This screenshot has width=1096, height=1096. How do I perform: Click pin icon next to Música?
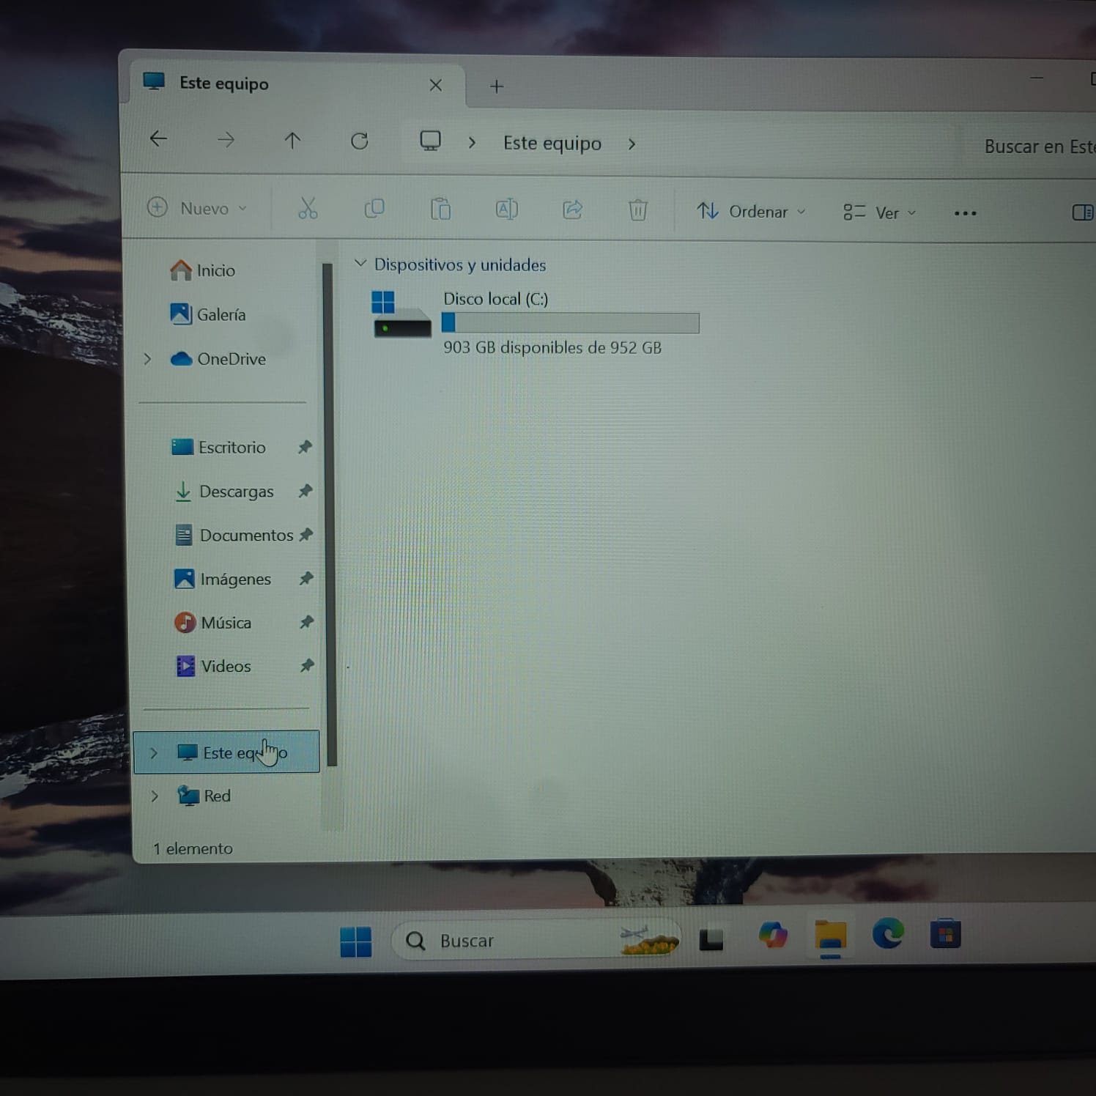click(307, 622)
